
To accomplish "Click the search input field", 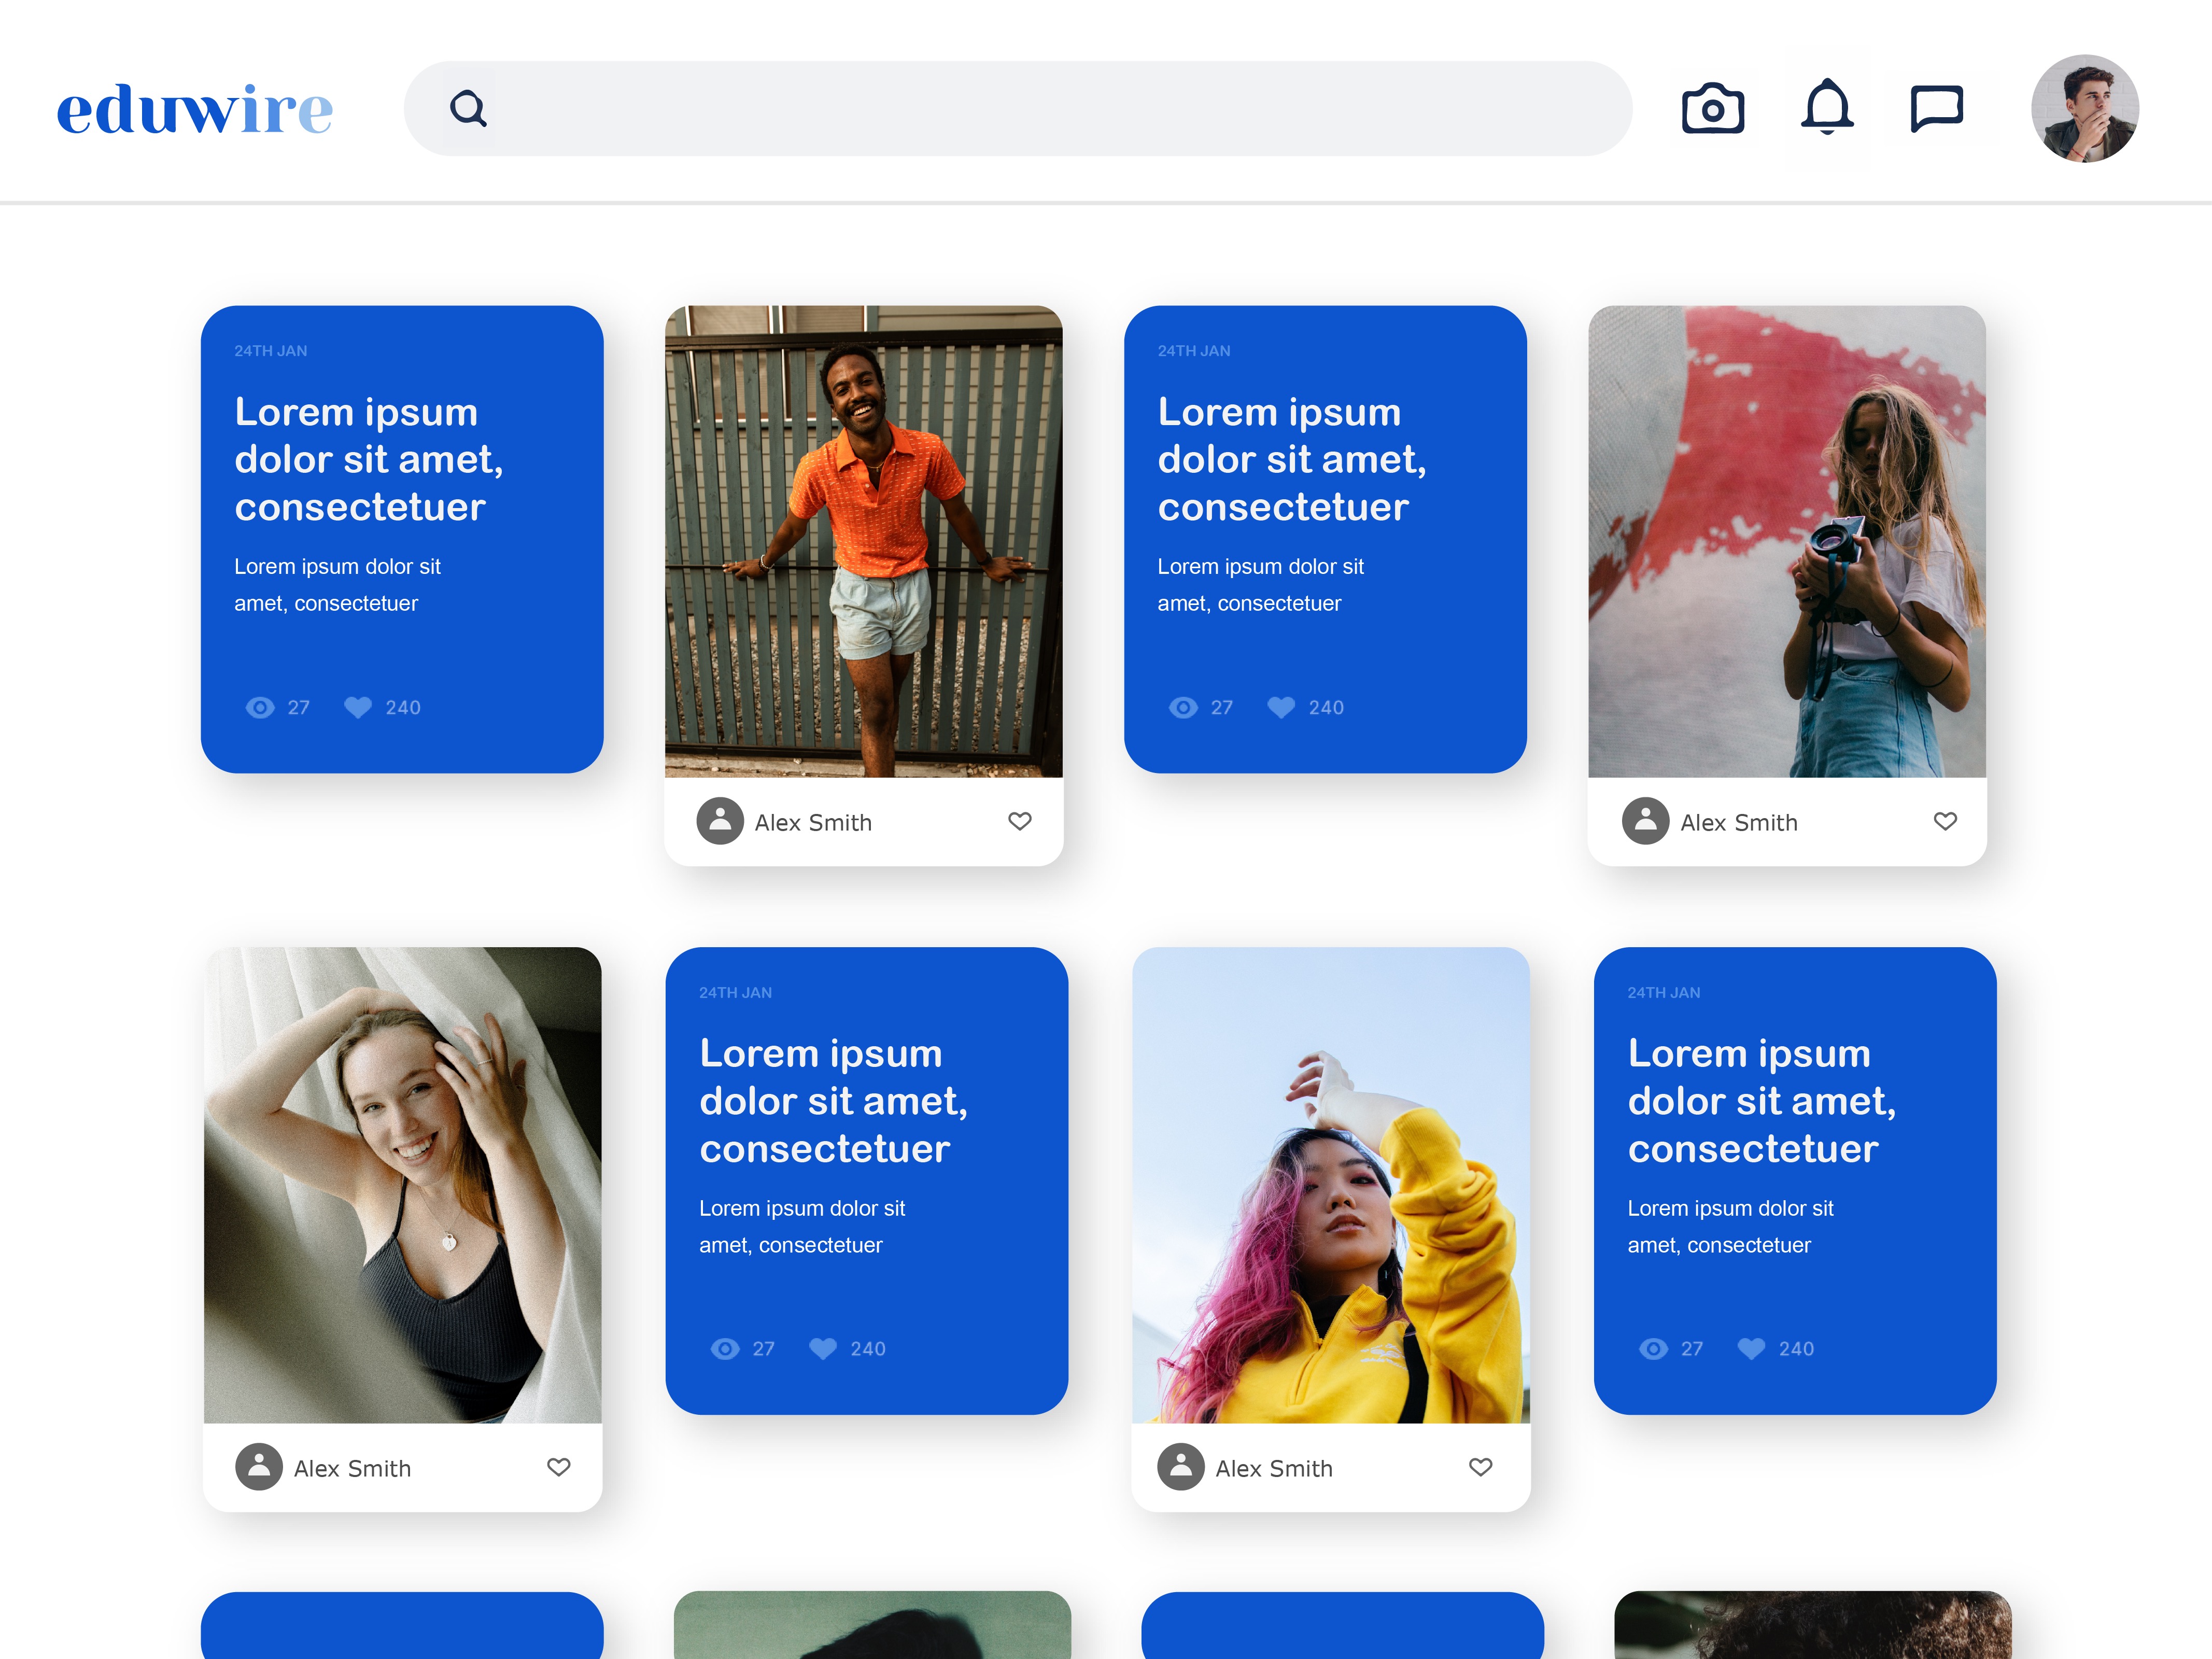I will click(x=1050, y=108).
